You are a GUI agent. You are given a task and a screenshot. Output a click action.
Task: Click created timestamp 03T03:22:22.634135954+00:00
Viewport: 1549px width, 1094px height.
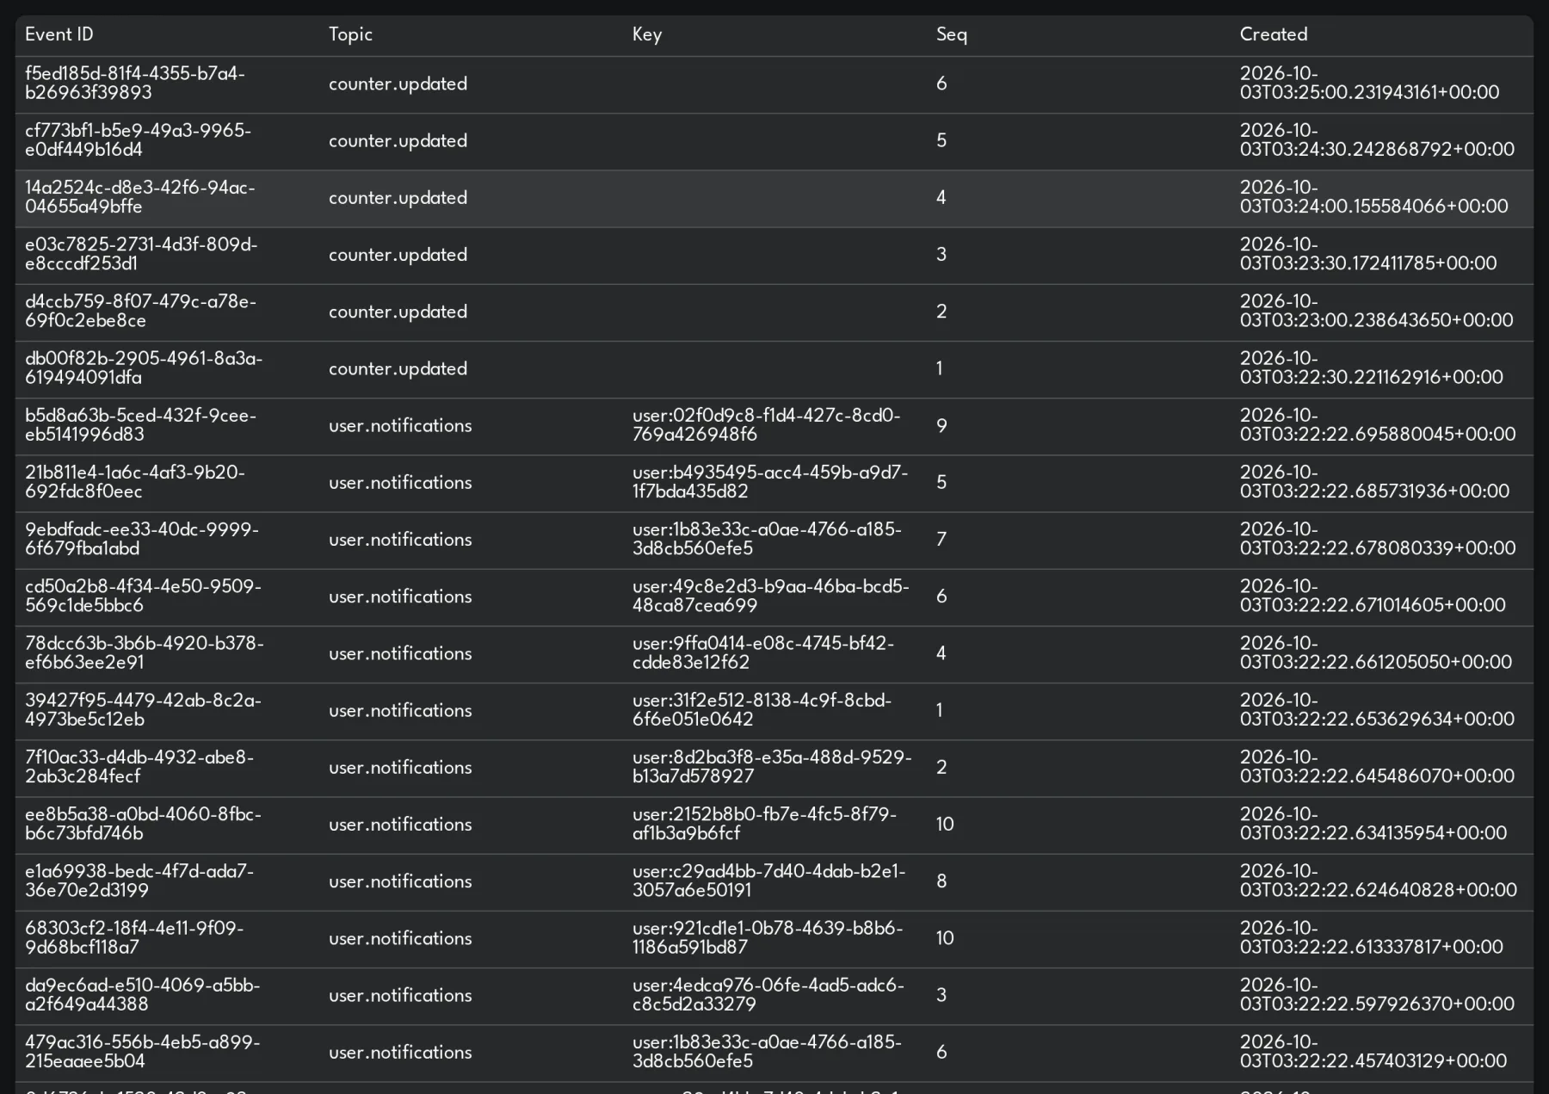point(1373,833)
